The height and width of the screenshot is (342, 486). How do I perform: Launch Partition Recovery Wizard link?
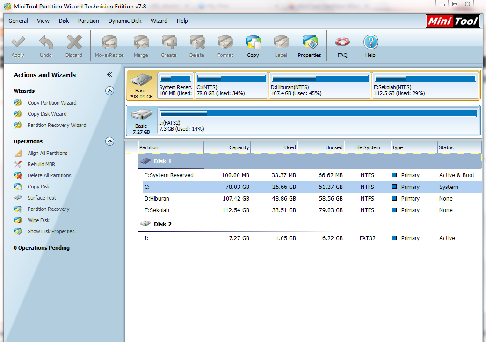(x=57, y=125)
